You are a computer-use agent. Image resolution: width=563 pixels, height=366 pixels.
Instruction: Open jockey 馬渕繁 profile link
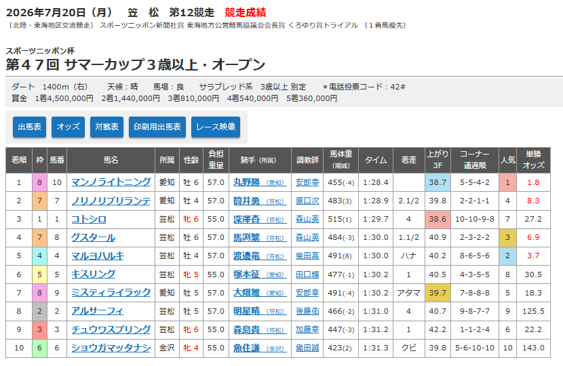pos(260,237)
